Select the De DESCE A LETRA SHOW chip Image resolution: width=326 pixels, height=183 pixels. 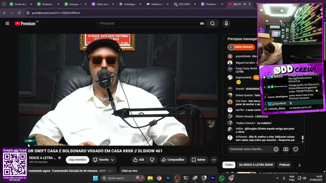tap(256, 165)
